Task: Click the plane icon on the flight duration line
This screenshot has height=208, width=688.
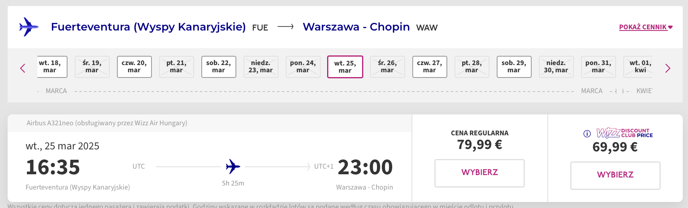Action: (x=233, y=166)
